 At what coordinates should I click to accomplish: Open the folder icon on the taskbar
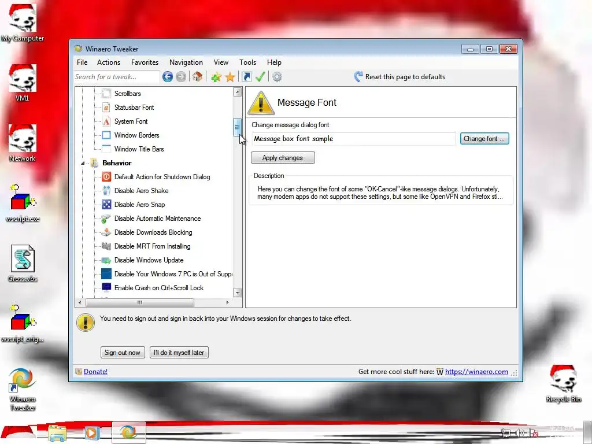[57, 432]
